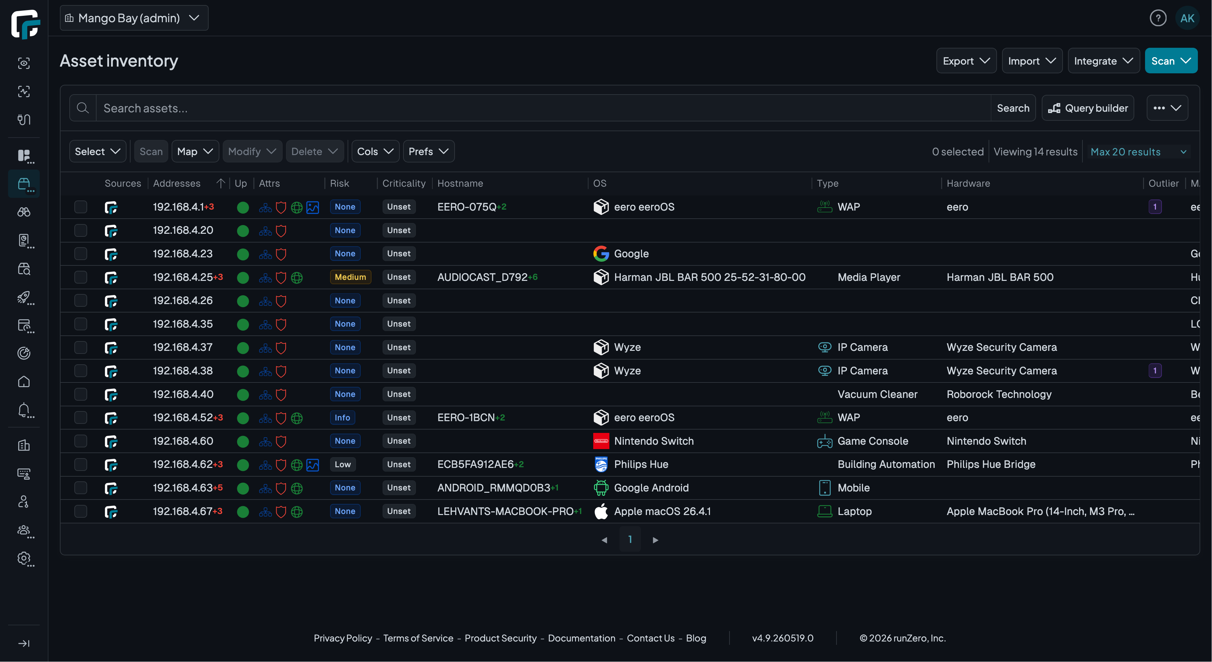Click Apple macOS logo icon

pyautogui.click(x=601, y=511)
